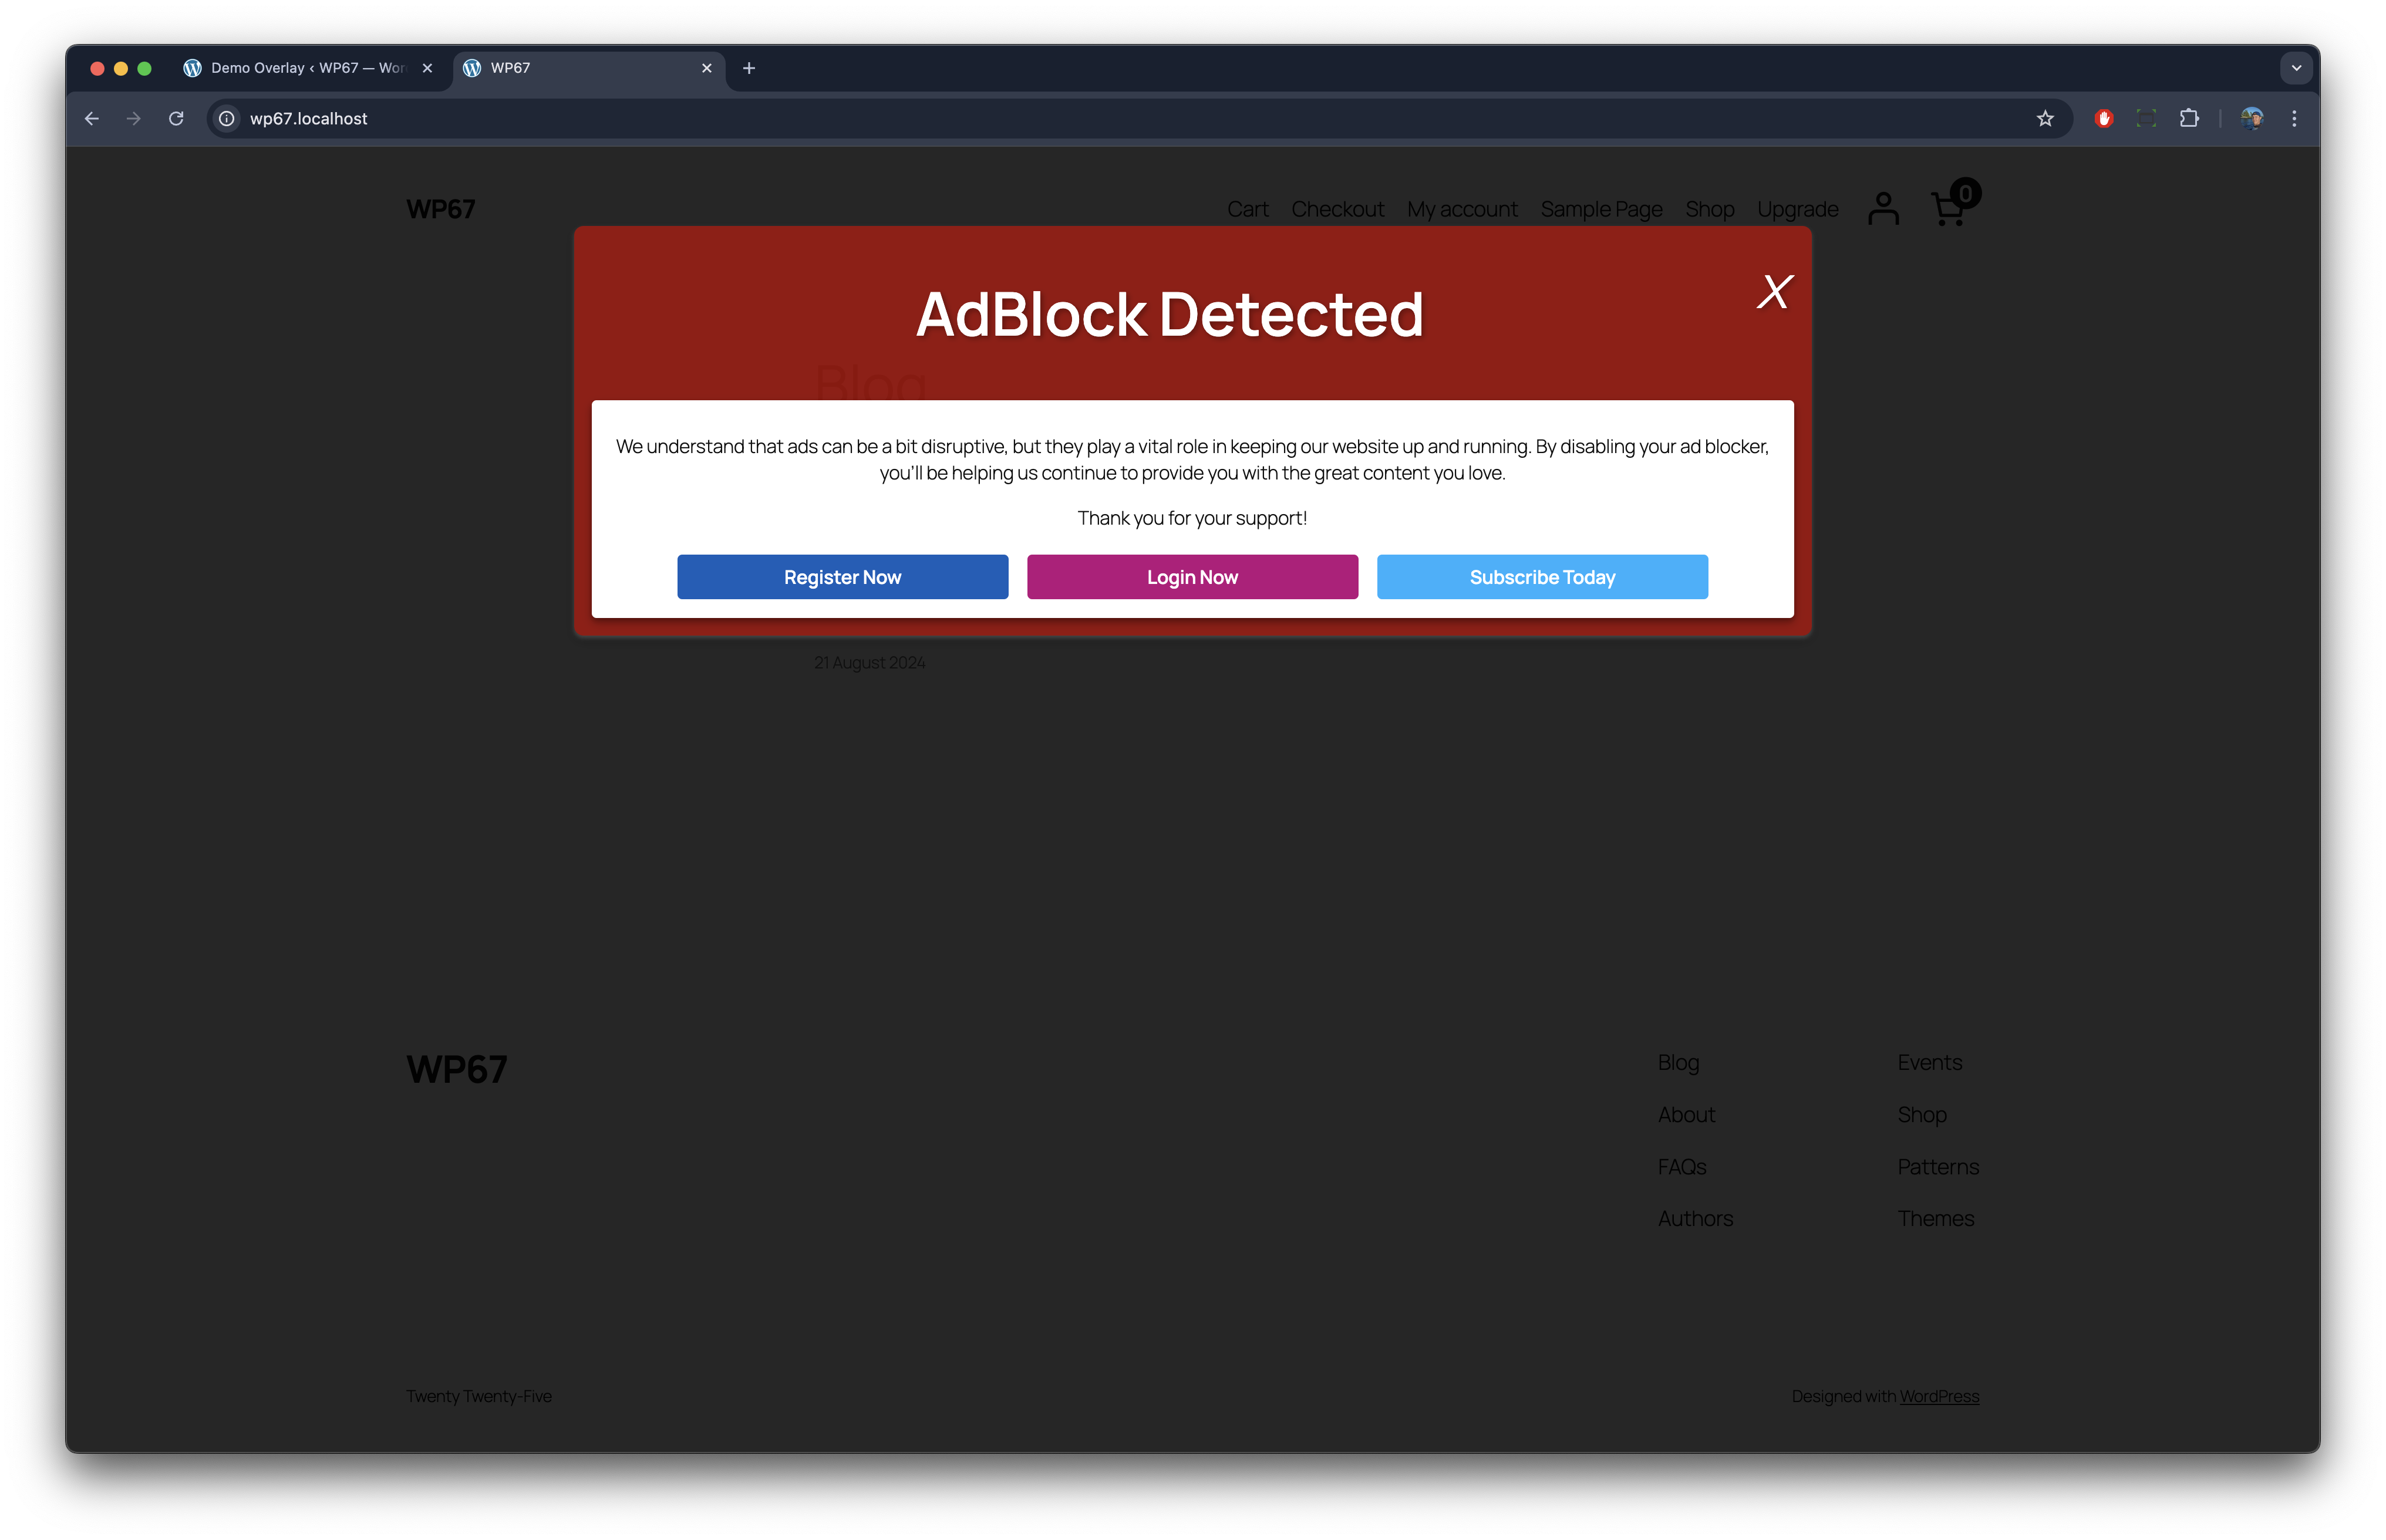The image size is (2386, 1540).
Task: Bookmark this page with the star icon
Action: 2045,119
